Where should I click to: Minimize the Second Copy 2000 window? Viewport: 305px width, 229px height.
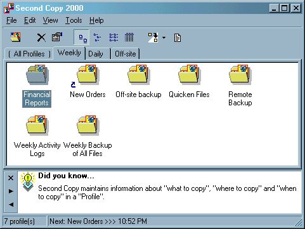coord(274,8)
